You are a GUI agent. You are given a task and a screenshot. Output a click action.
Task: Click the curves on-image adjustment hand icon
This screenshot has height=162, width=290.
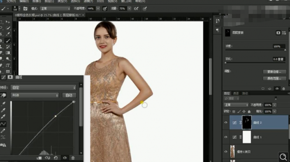(3, 95)
